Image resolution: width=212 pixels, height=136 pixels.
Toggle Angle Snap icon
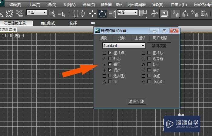pos(185,14)
